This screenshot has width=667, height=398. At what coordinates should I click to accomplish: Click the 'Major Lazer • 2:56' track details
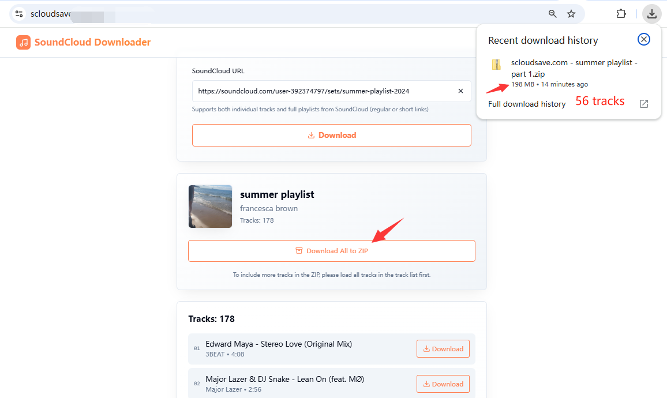pos(233,389)
